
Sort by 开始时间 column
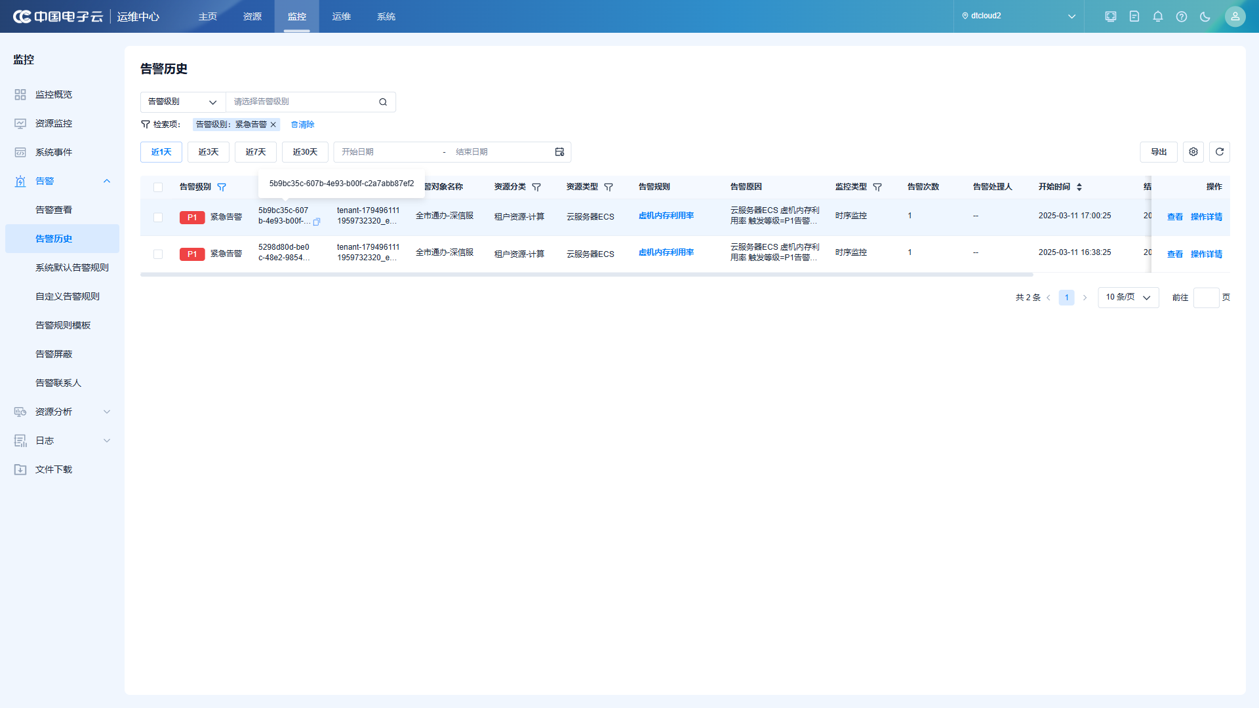[x=1079, y=187]
